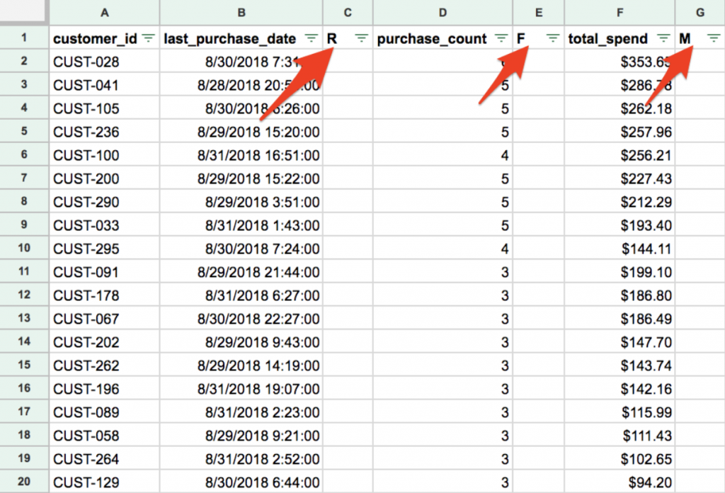This screenshot has height=493, width=725.
Task: Select row 20 header
Action: (x=24, y=482)
